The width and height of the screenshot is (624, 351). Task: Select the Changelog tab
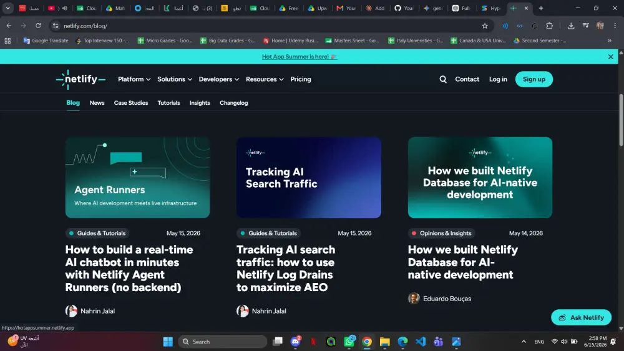pyautogui.click(x=233, y=103)
